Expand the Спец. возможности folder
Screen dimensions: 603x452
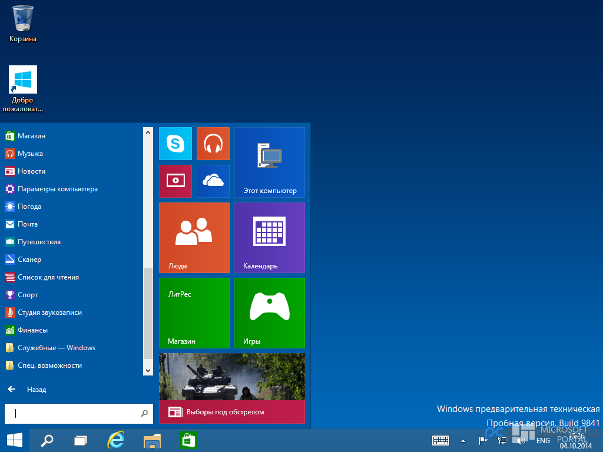point(73,365)
